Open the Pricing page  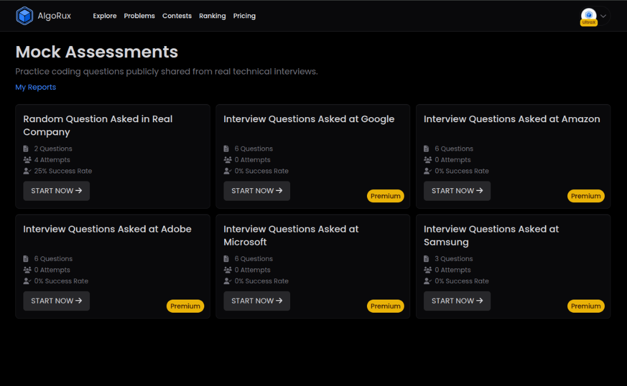point(244,16)
